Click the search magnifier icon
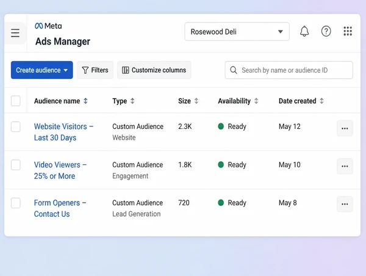366x276 pixels. [x=234, y=70]
